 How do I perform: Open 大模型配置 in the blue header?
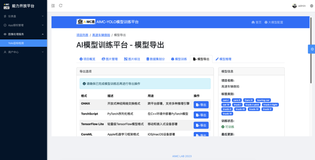[273, 22]
